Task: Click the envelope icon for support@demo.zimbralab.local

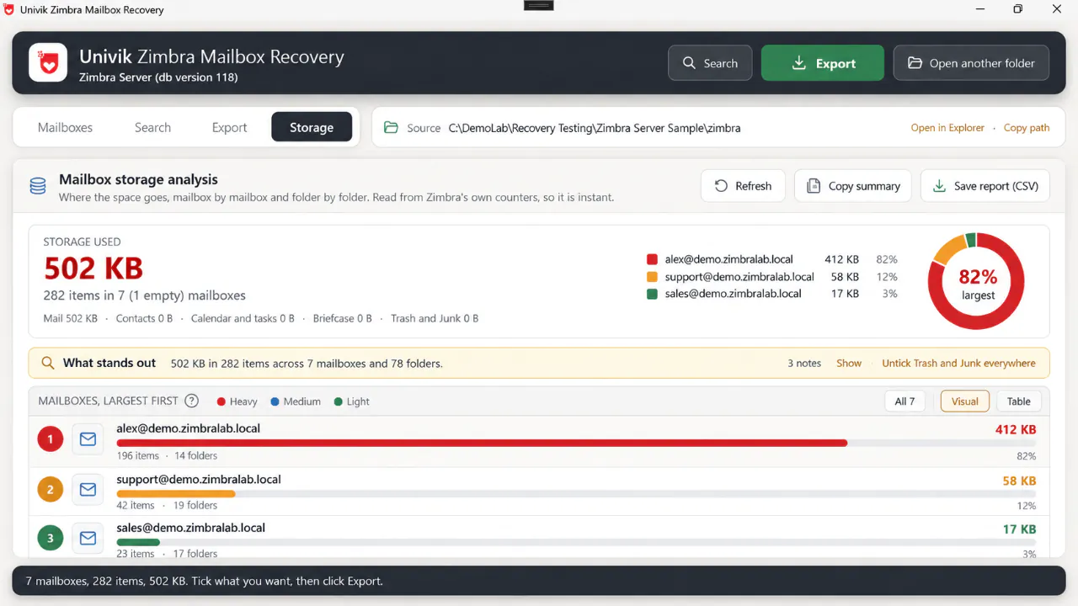Action: pos(88,490)
